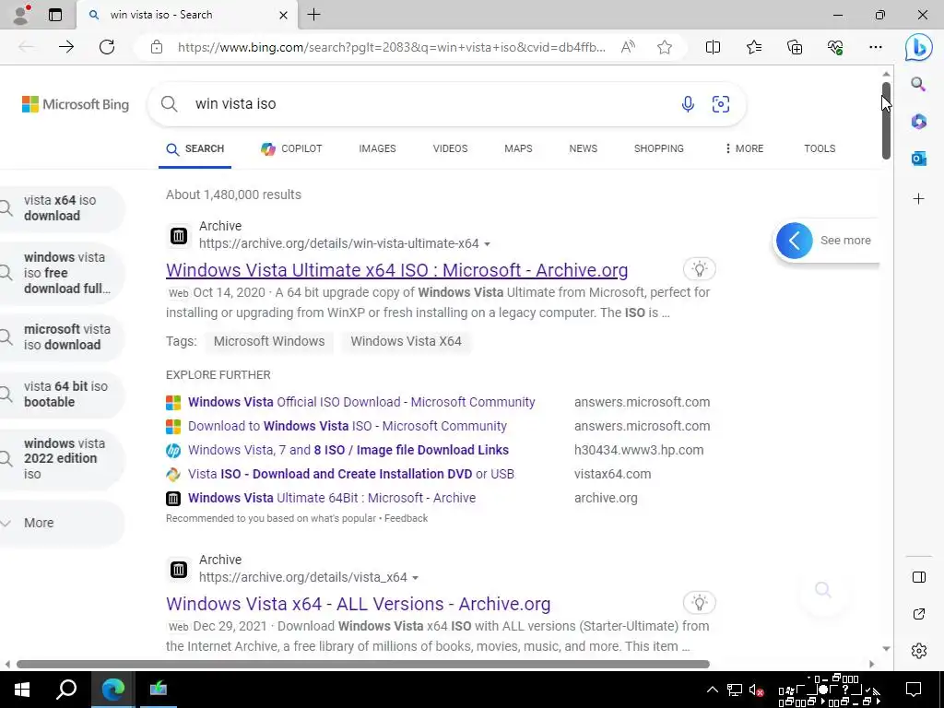Open 'Windows Vista Ultimate x64 ISO' result

[396, 270]
